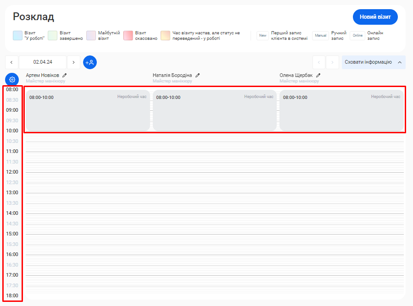
Task: Edit Наталія Бородіна with pencil icon
Action: point(198,75)
